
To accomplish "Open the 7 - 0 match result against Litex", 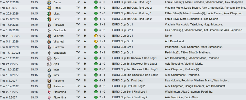I will click(x=102, y=13).
